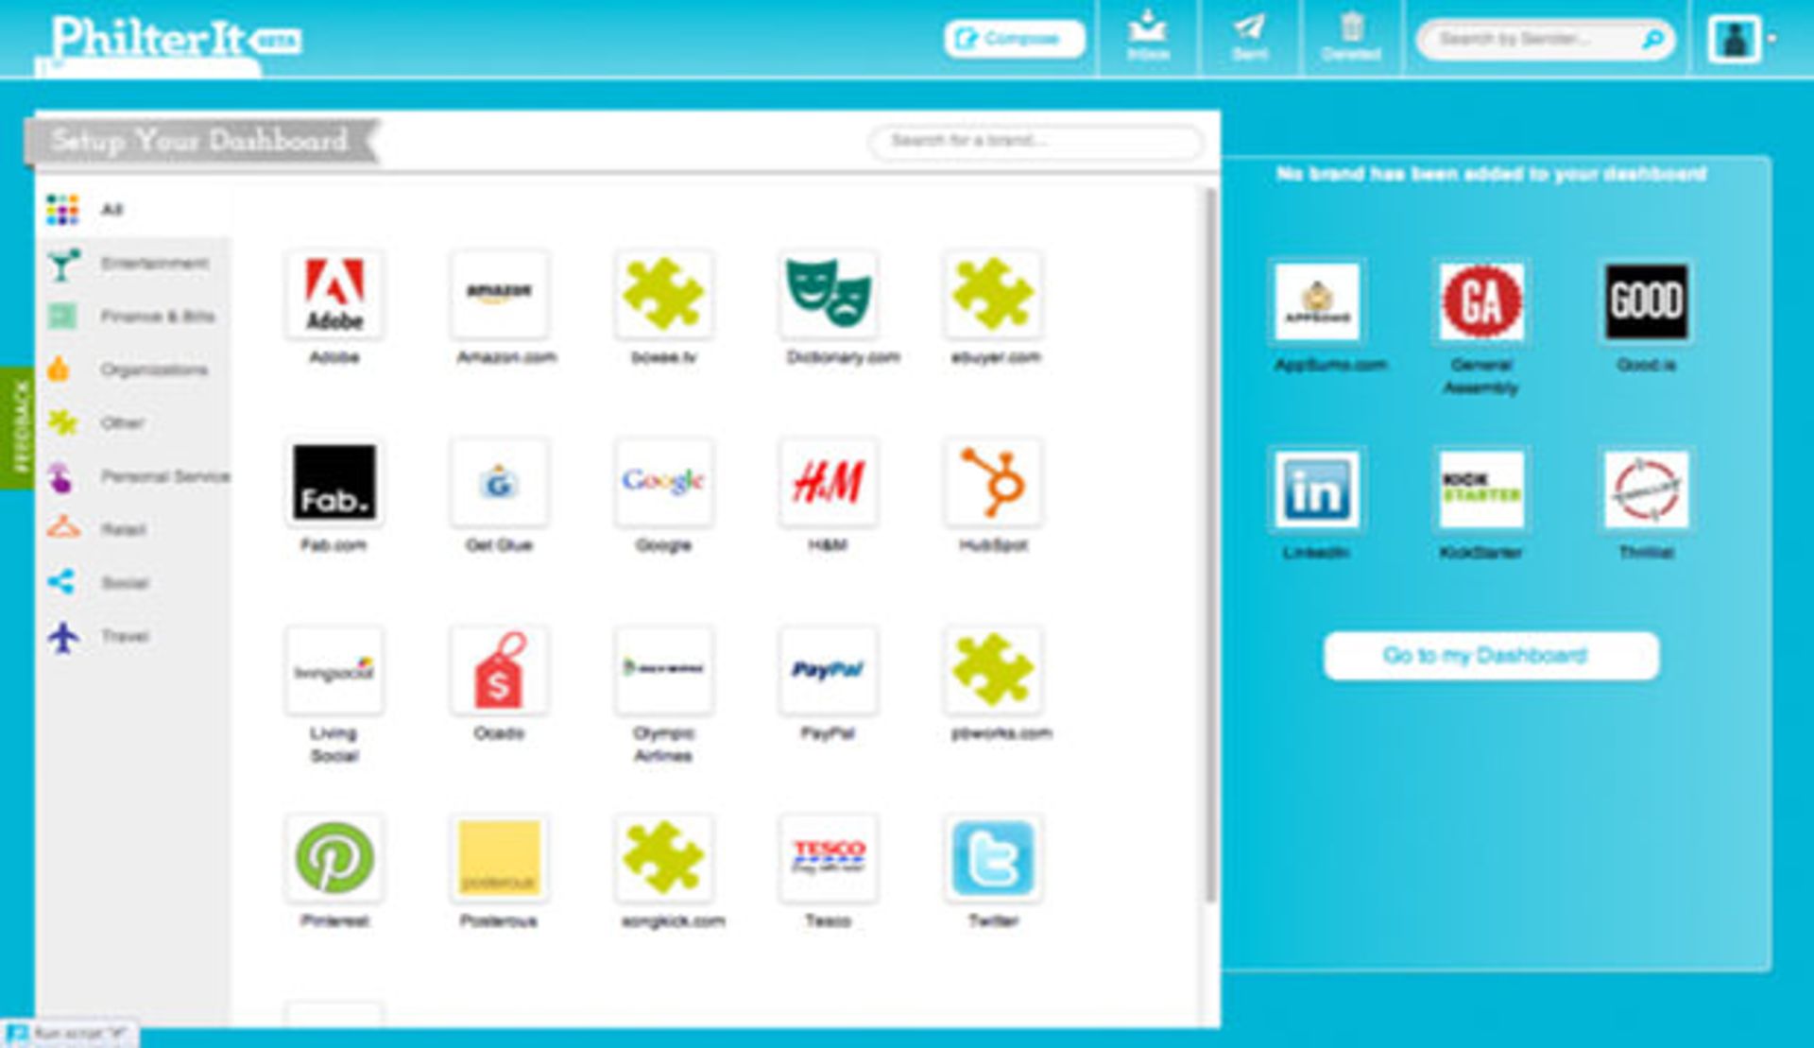Pick the Dictionary.com theater masks icon

(x=829, y=295)
